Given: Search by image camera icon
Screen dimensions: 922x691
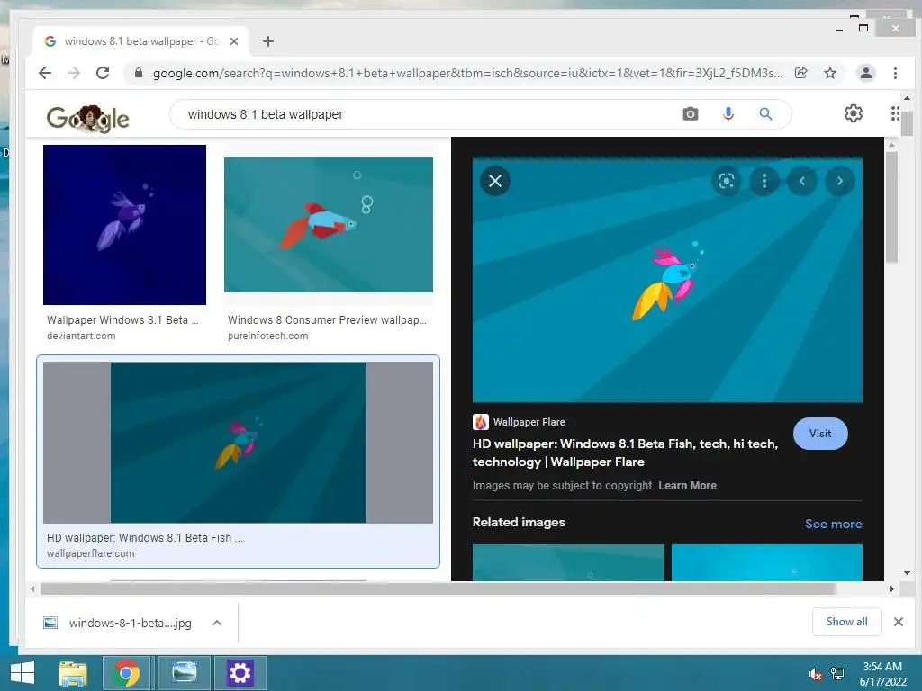Looking at the screenshot, I should click(691, 114).
